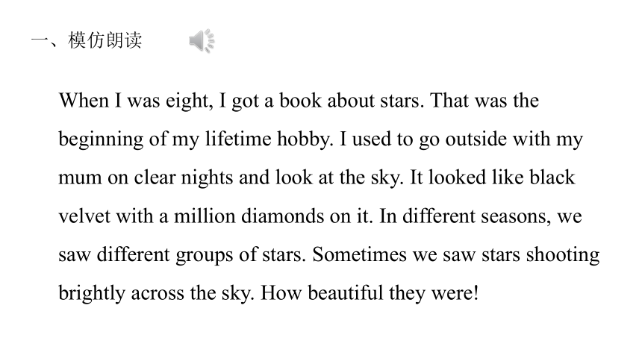
Task: Click the word "mum" at line start
Action: point(80,178)
